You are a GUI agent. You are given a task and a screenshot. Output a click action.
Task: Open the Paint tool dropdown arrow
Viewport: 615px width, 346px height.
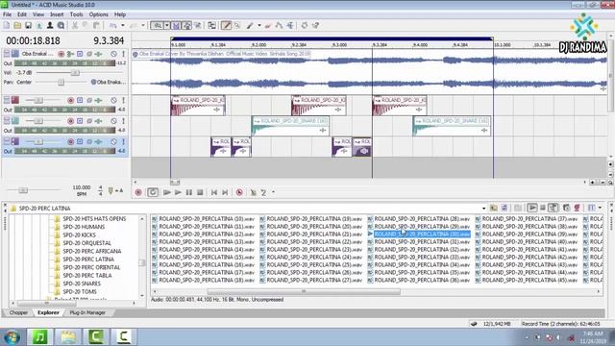point(259,26)
